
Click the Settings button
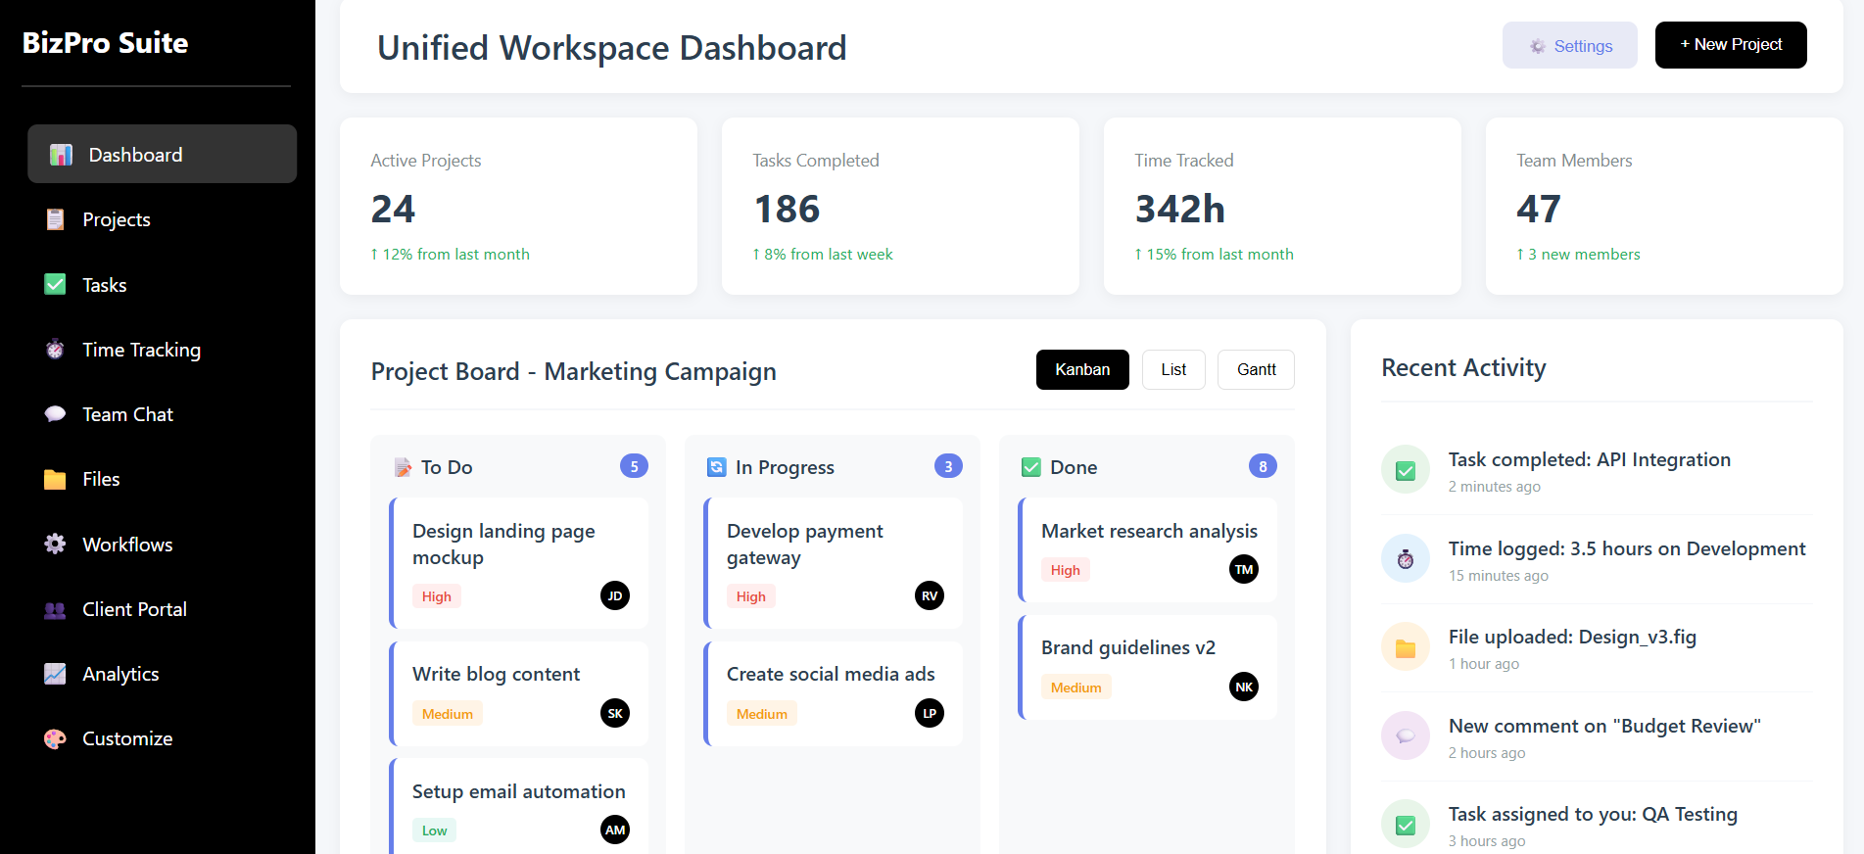click(1570, 45)
